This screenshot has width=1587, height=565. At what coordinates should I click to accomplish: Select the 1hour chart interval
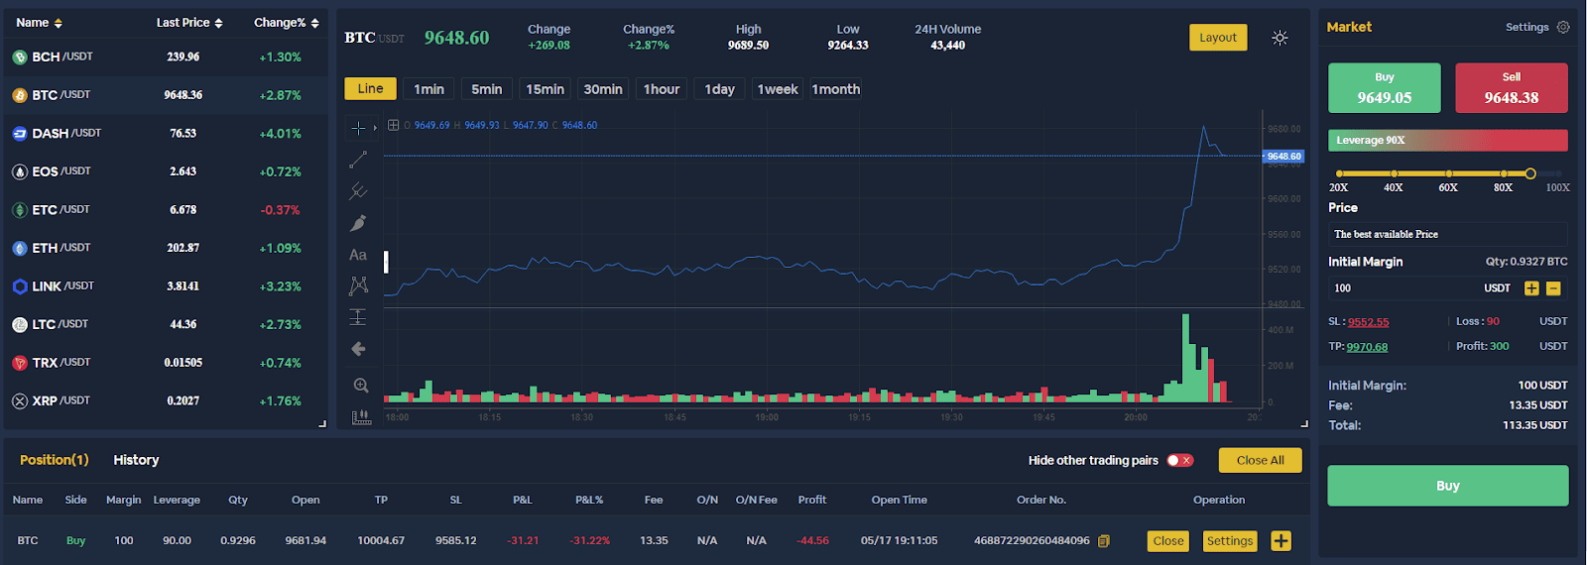[x=662, y=89]
